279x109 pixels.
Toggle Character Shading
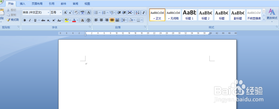pos(82,20)
